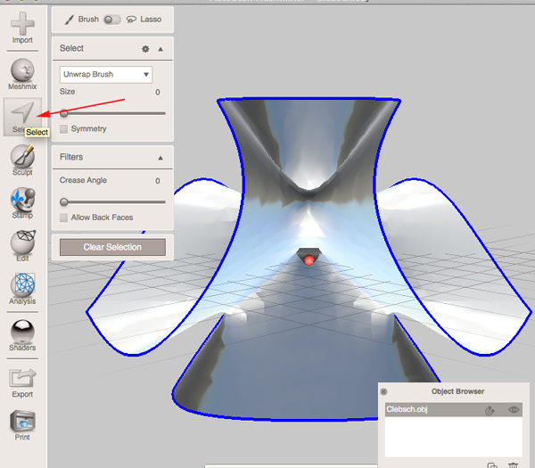Click the Select panel gear settings icon

(x=145, y=49)
